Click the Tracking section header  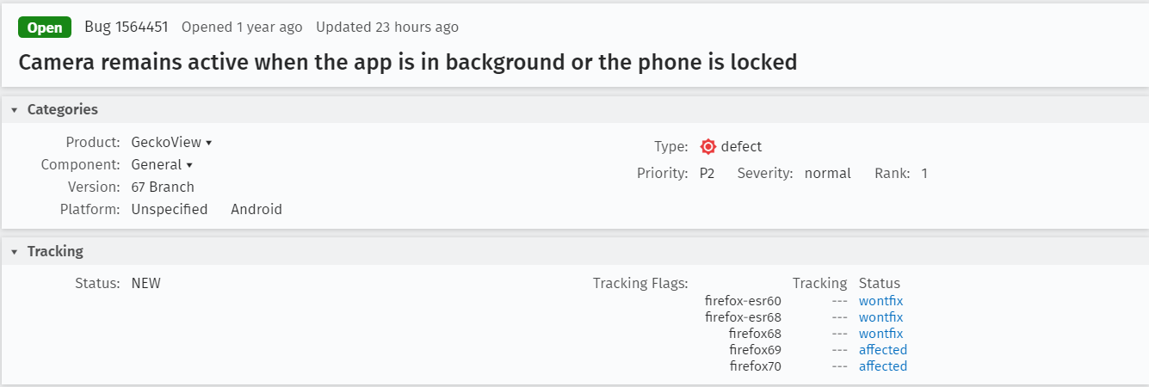(x=574, y=252)
